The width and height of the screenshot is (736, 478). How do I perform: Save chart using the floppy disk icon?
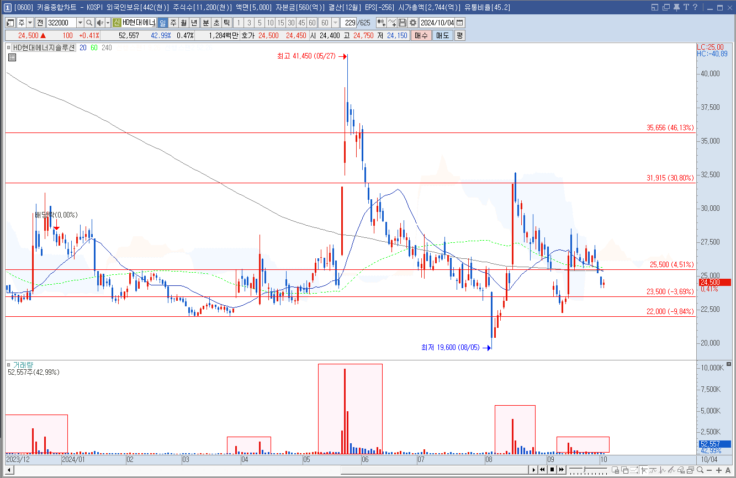(403, 23)
